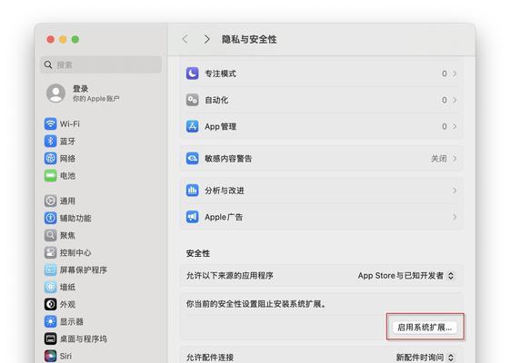Viewport: 510px width, 363px height.
Task: Click the 桌面与程序坞 sidebar label
Action: [84, 339]
